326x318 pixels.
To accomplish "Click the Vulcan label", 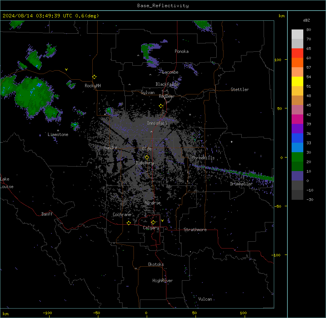I will pyautogui.click(x=205, y=299).
